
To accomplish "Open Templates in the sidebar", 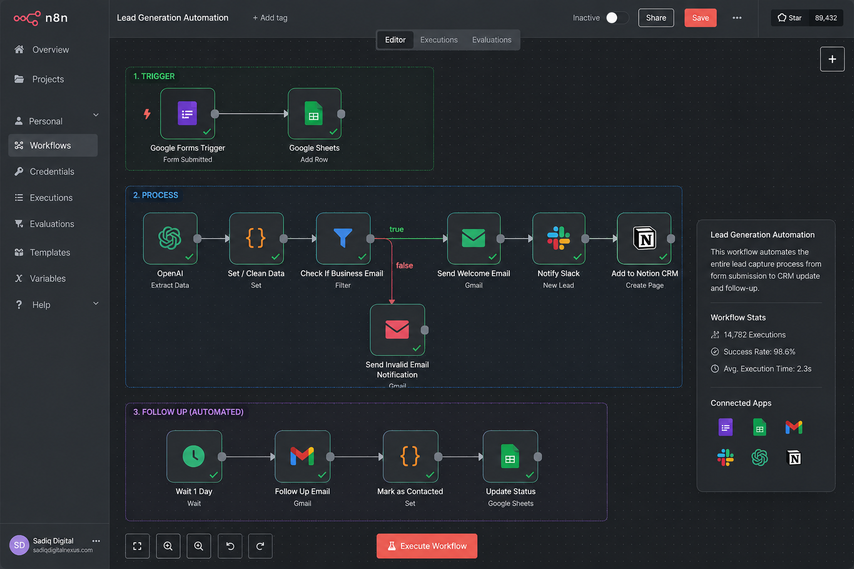I will pyautogui.click(x=50, y=252).
